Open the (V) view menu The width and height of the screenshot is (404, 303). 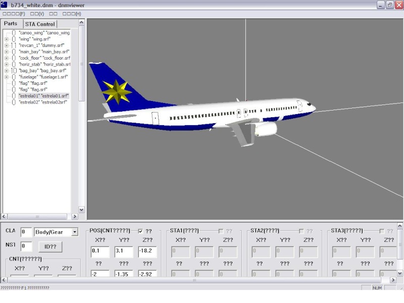(37, 14)
